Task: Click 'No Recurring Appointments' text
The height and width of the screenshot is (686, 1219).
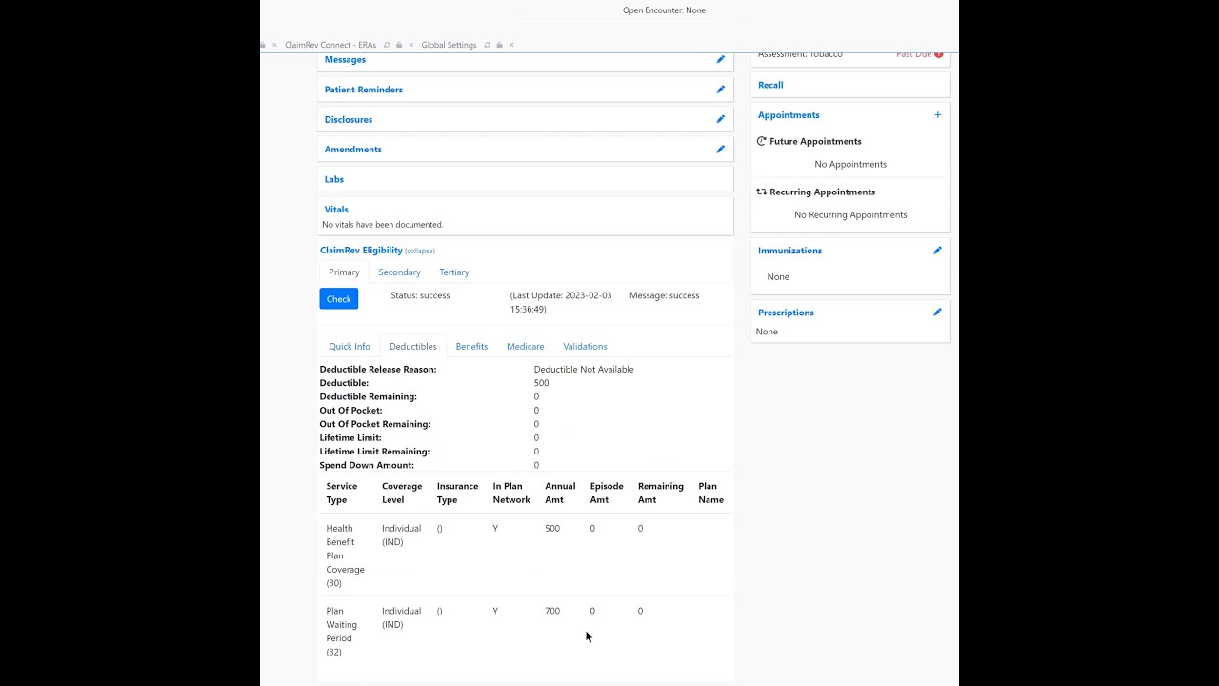Action: pyautogui.click(x=850, y=215)
